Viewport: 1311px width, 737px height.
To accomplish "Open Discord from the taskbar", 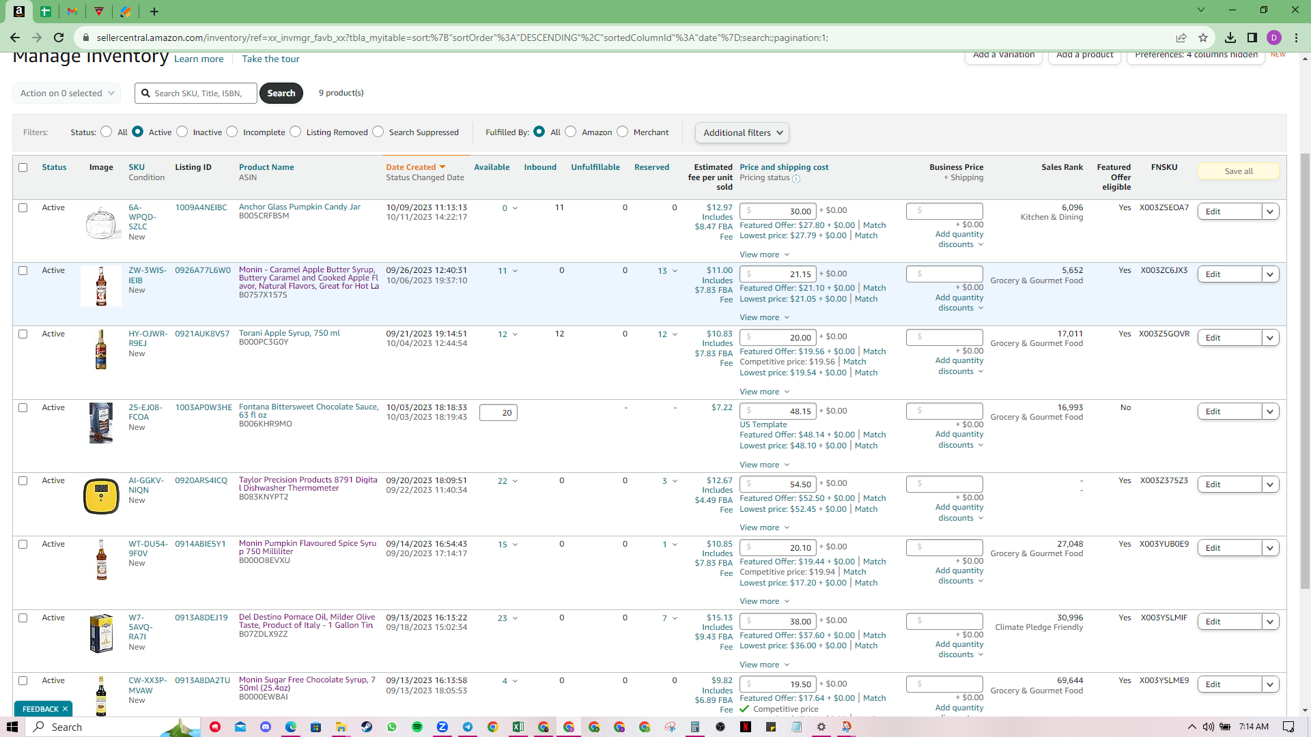I will pyautogui.click(x=266, y=727).
